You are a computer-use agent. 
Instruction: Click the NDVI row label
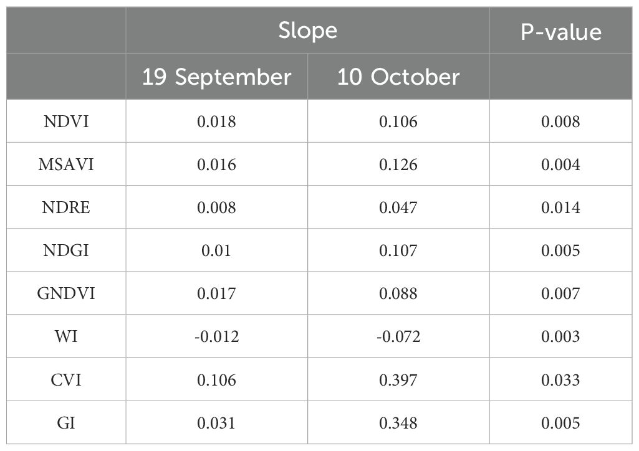tap(66, 121)
